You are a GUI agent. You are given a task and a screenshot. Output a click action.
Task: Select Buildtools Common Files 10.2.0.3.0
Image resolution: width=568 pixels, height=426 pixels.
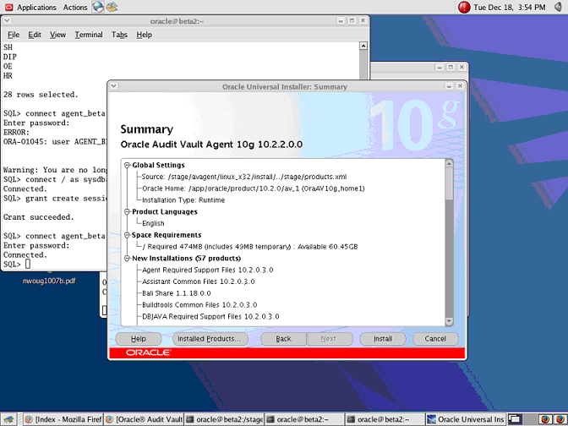tap(199, 304)
